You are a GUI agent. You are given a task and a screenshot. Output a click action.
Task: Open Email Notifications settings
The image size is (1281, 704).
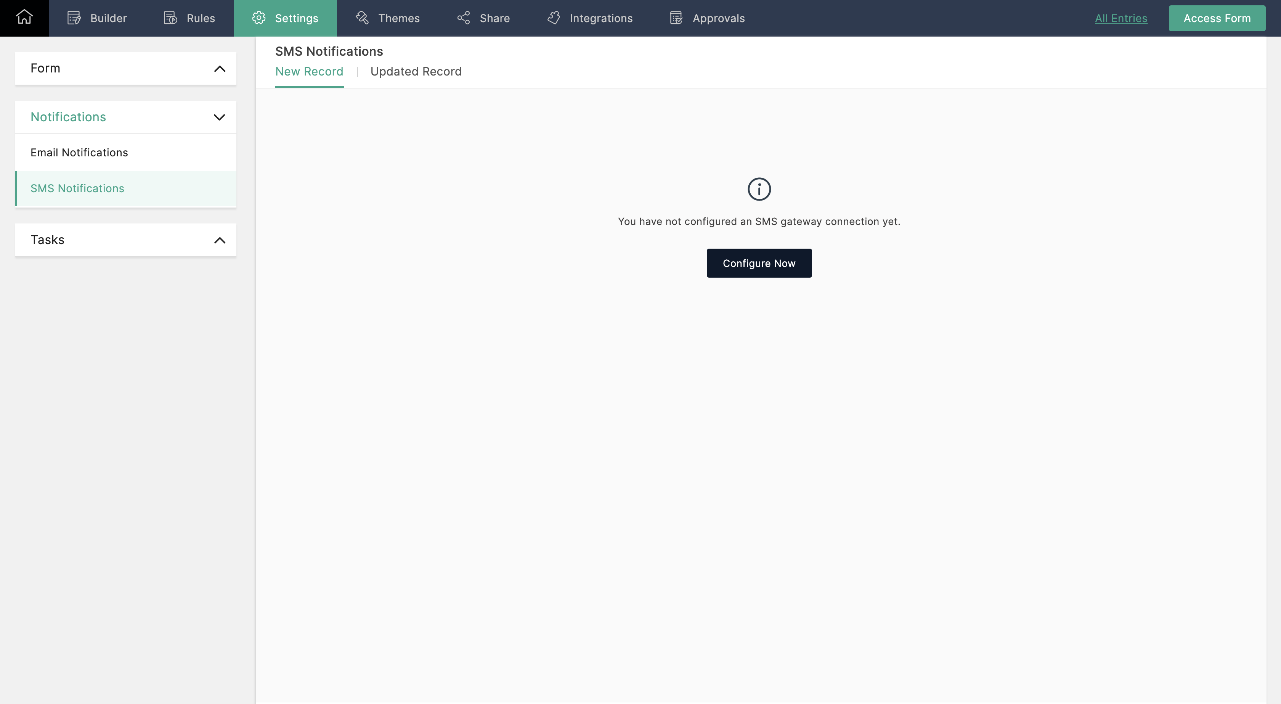coord(126,153)
